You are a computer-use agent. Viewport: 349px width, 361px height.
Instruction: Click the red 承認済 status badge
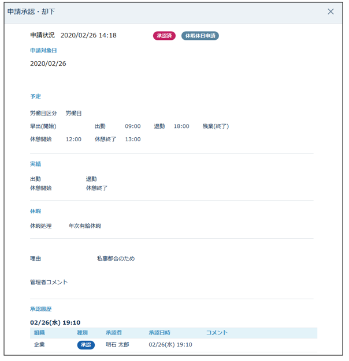[164, 36]
